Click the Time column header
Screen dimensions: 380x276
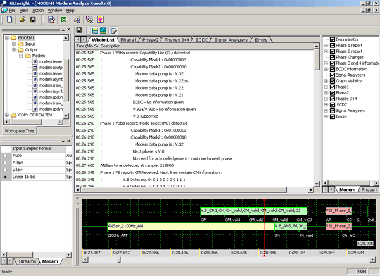[x=87, y=46]
